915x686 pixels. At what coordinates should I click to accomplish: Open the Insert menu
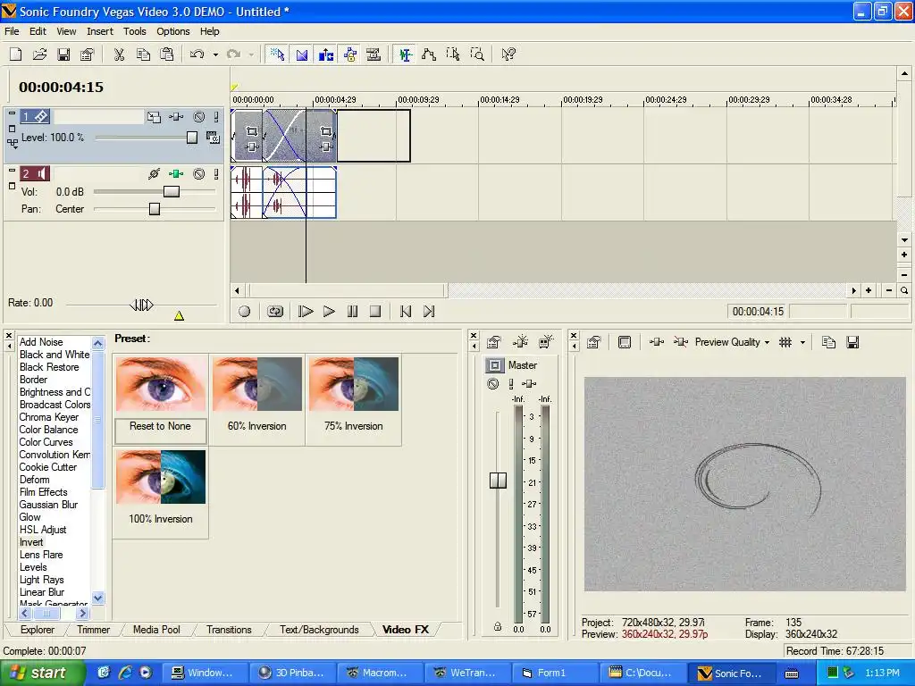(x=100, y=31)
